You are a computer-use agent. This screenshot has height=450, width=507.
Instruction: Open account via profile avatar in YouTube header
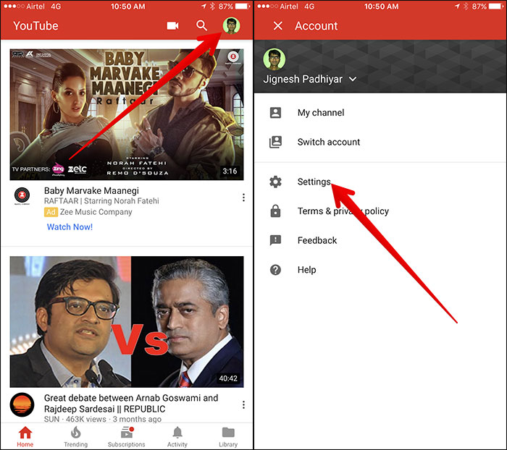pos(231,25)
